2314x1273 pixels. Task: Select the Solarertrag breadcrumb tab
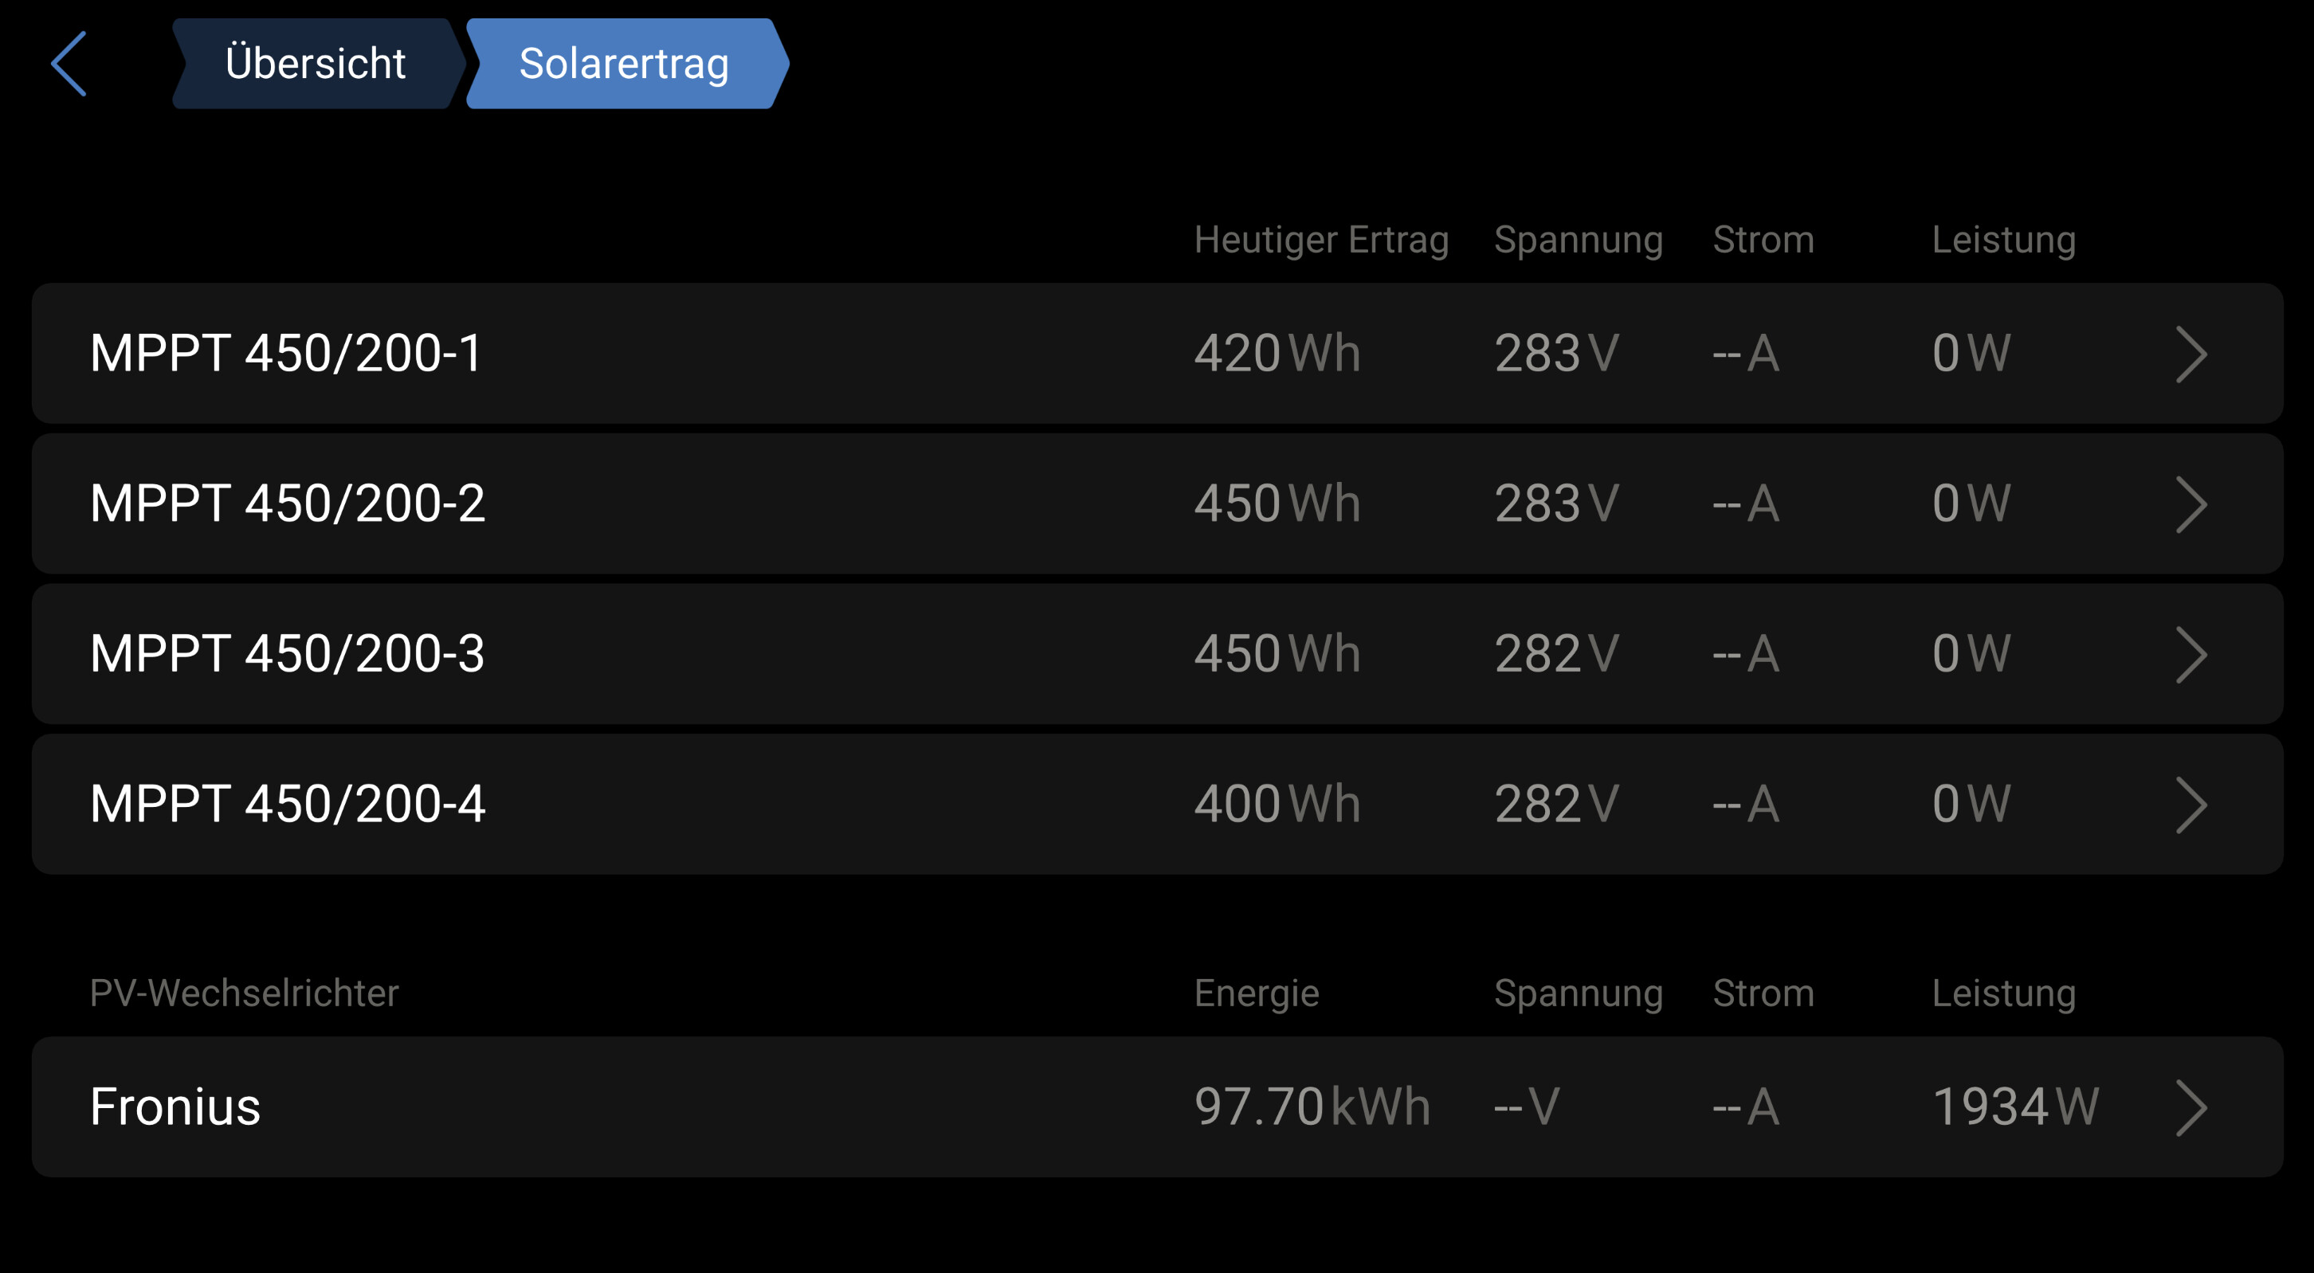pos(624,64)
